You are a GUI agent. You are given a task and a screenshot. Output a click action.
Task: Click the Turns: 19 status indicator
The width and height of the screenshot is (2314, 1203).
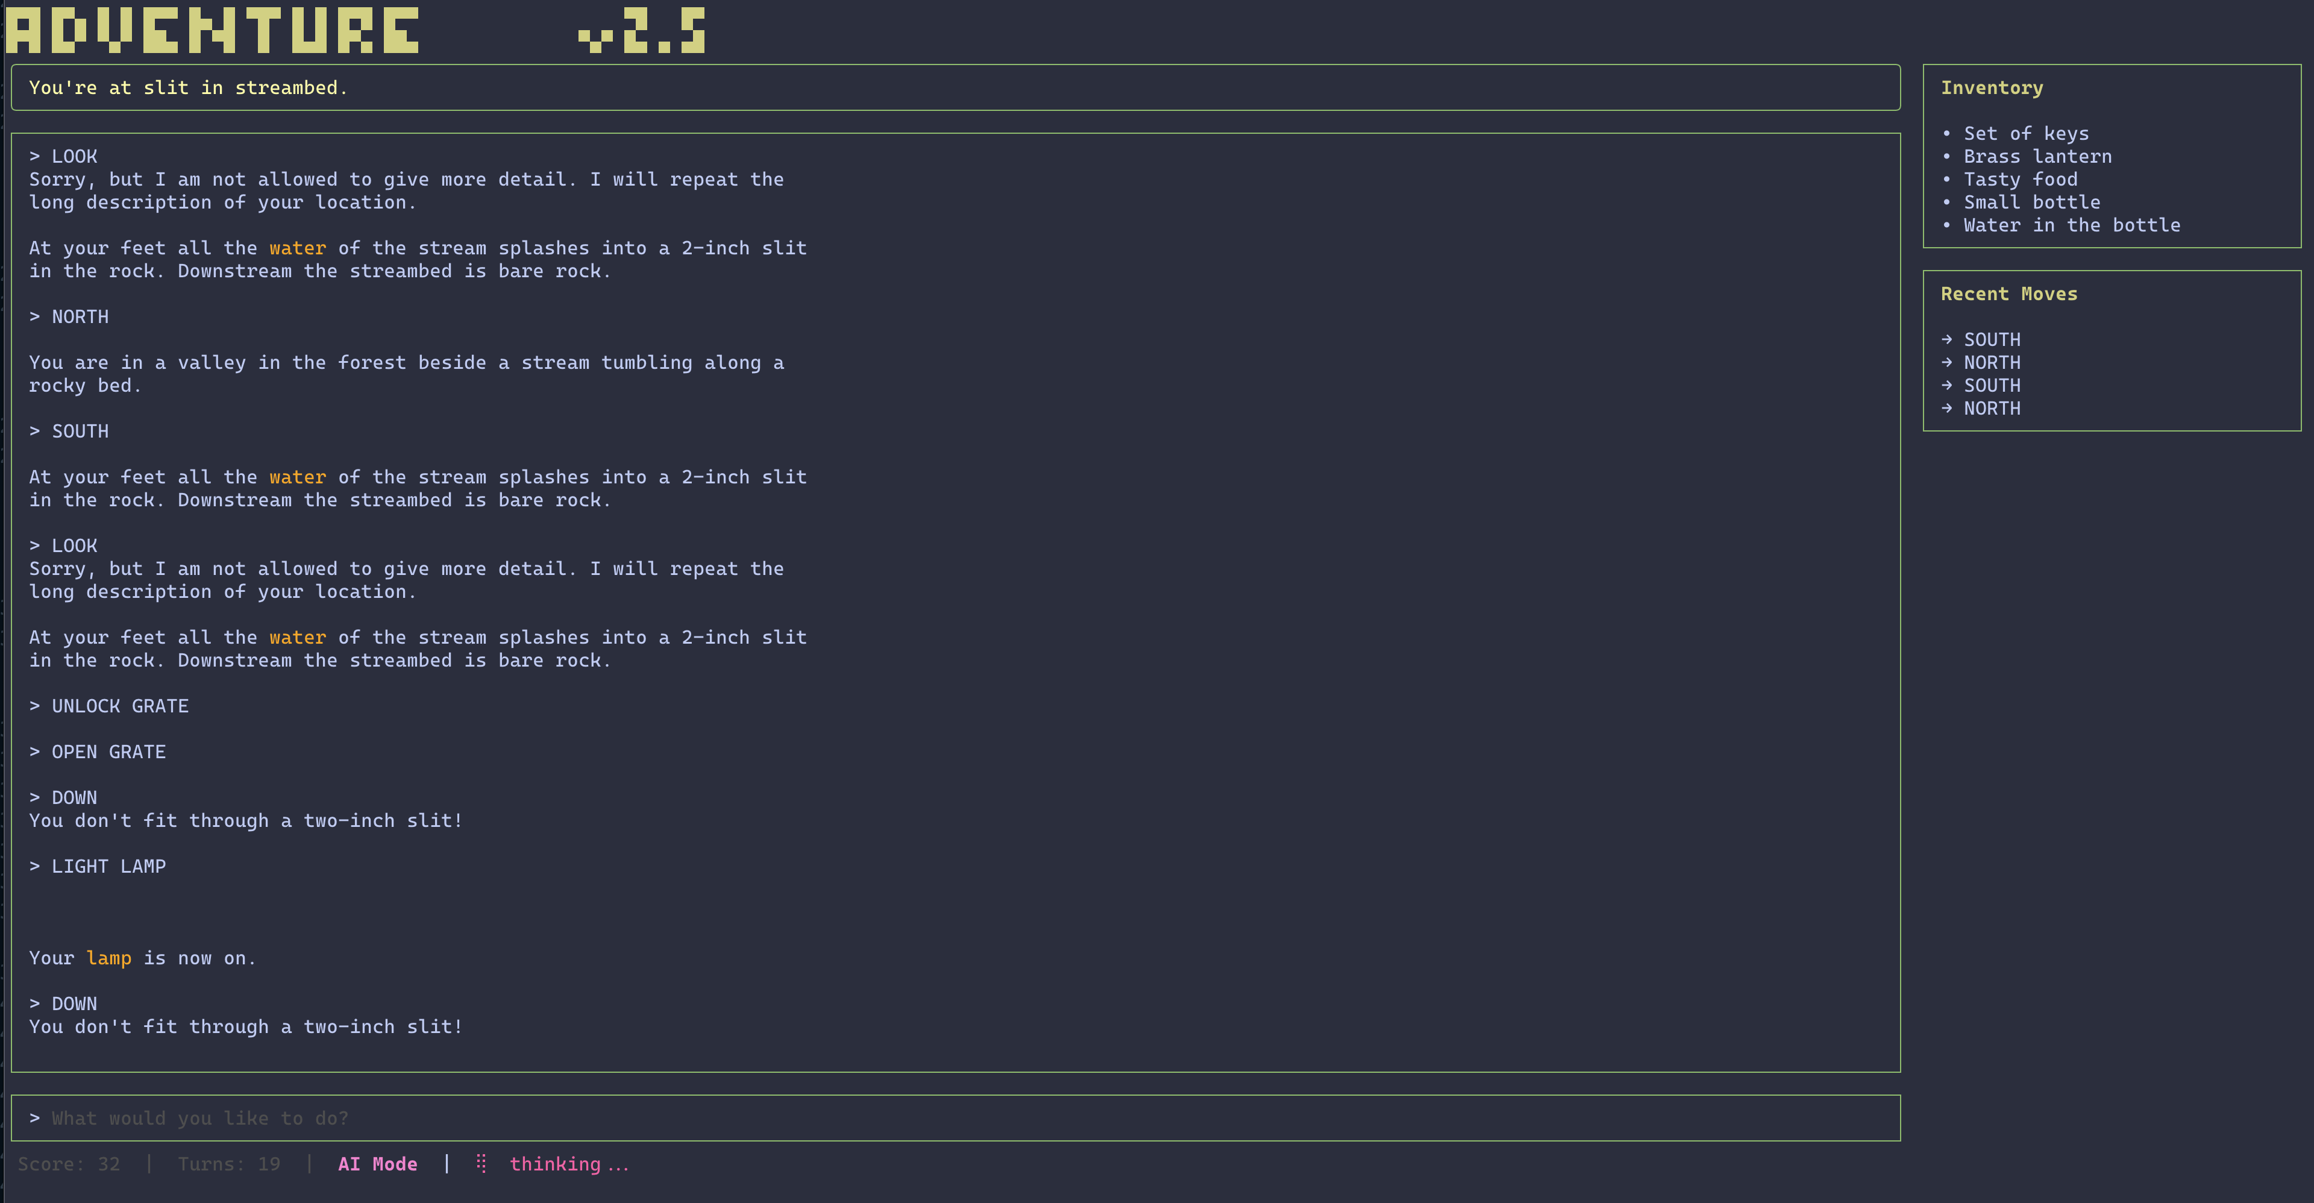pyautogui.click(x=229, y=1163)
